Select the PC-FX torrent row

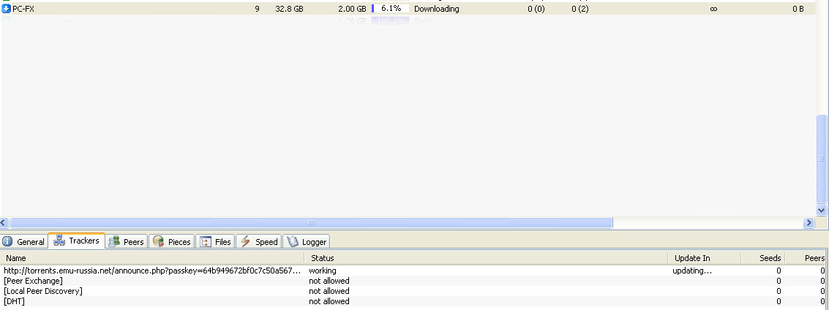(146, 9)
